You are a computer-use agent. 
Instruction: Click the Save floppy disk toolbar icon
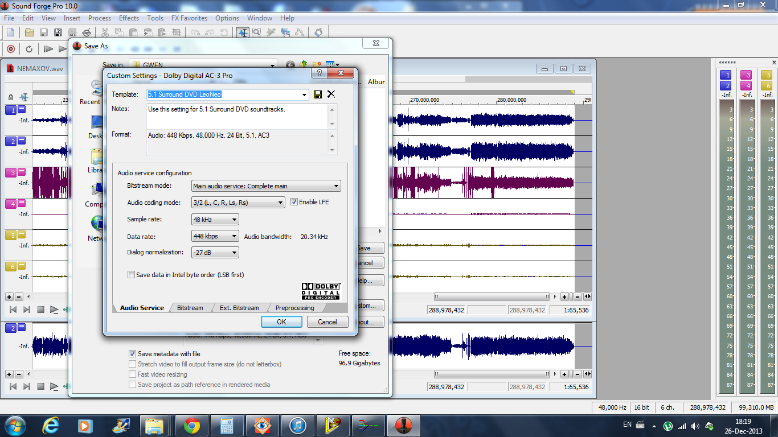(x=44, y=32)
